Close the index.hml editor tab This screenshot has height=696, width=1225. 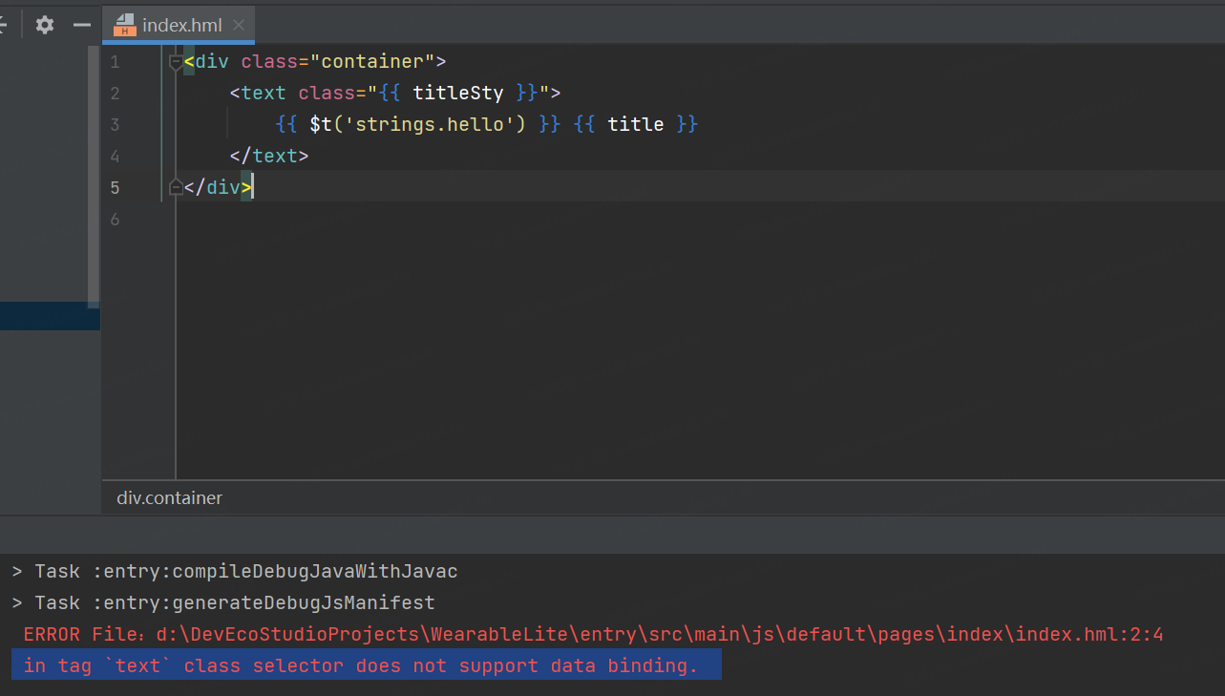(239, 25)
